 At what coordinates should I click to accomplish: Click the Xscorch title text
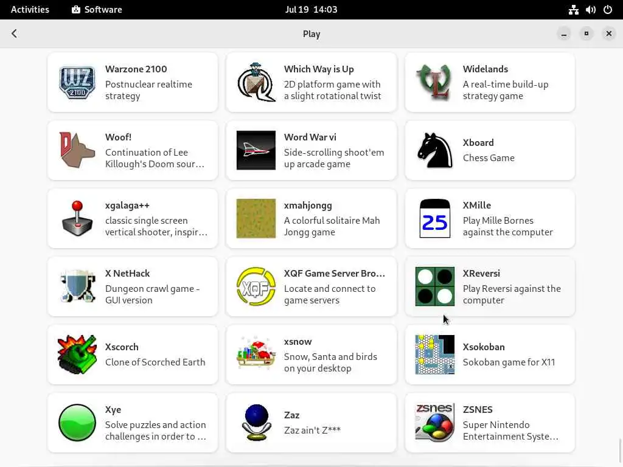(x=122, y=347)
